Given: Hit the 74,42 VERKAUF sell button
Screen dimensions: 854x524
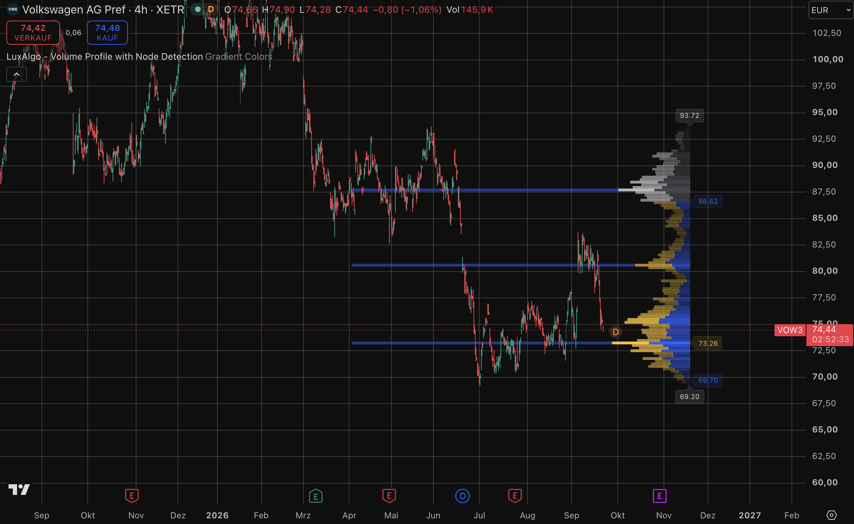Looking at the screenshot, I should pyautogui.click(x=33, y=33).
